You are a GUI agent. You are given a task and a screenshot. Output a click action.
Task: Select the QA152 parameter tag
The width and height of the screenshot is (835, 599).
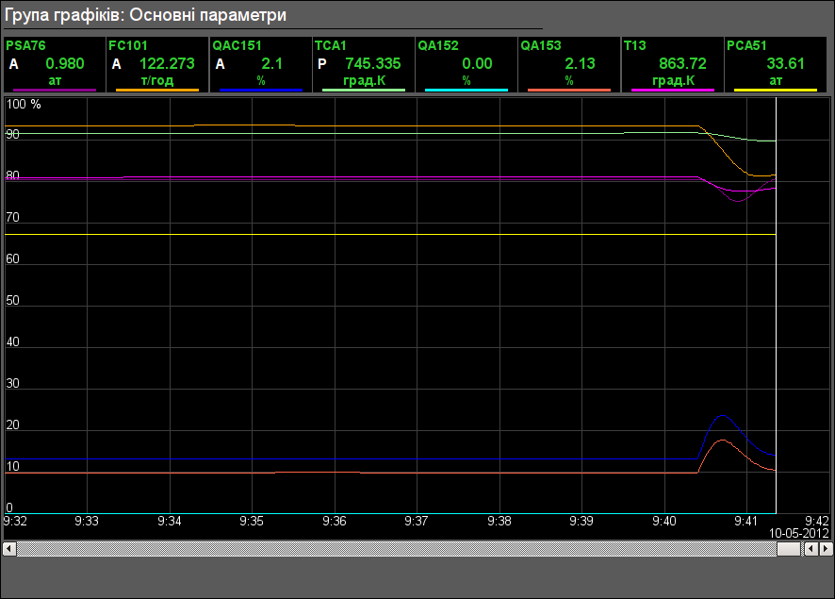(x=437, y=46)
